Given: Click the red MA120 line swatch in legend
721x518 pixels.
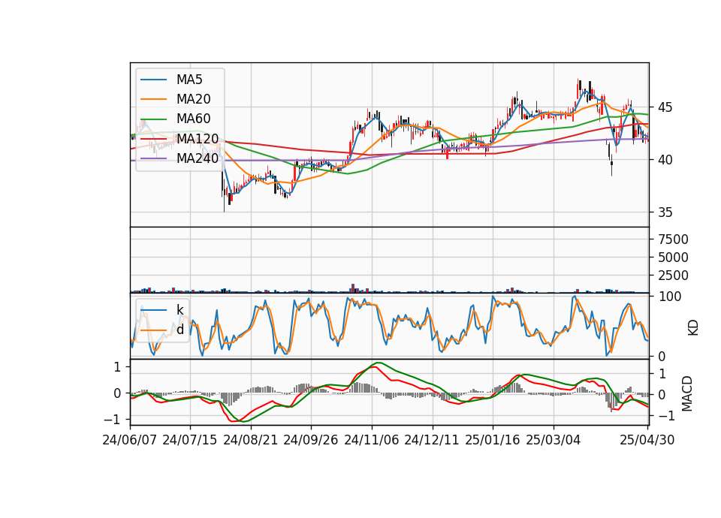Looking at the screenshot, I should point(154,139).
